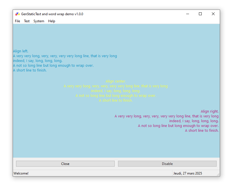This screenshot has height=190, width=231.
Task: Minimize the demo window
Action: (x=187, y=14)
